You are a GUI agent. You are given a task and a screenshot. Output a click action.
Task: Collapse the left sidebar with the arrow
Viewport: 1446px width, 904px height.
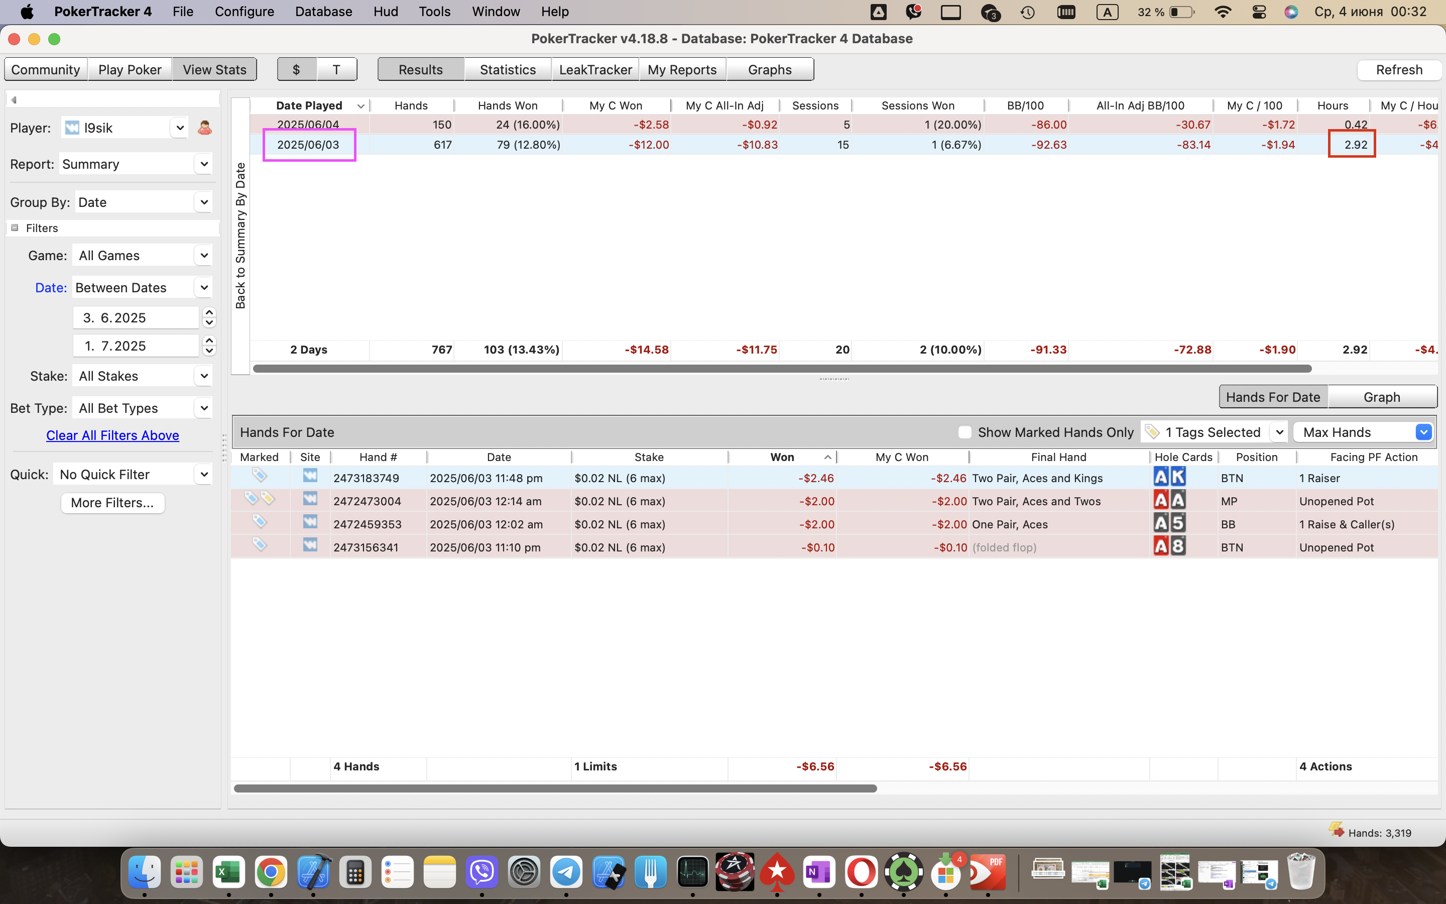[14, 100]
